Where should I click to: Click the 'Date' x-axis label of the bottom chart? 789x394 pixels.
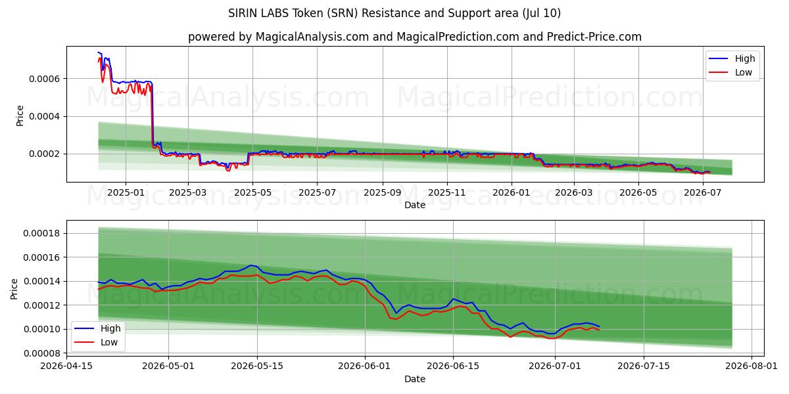(x=415, y=379)
